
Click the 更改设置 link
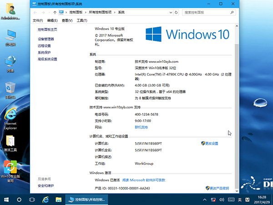click(212, 143)
